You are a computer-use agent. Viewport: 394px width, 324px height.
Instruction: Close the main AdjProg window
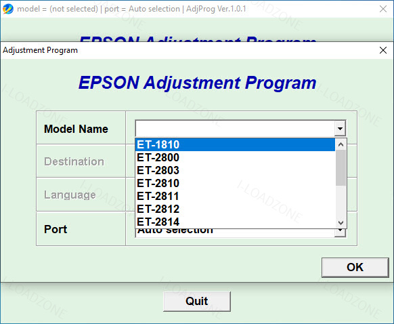tap(383, 9)
